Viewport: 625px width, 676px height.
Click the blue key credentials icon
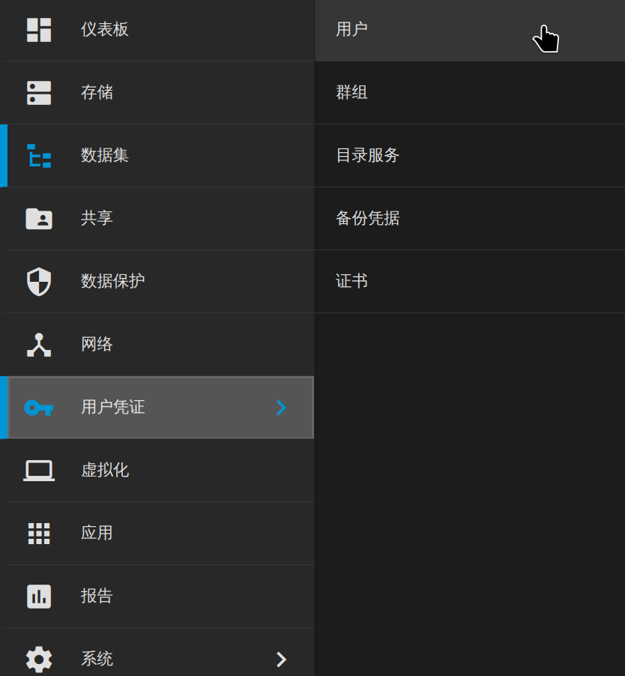(39, 408)
